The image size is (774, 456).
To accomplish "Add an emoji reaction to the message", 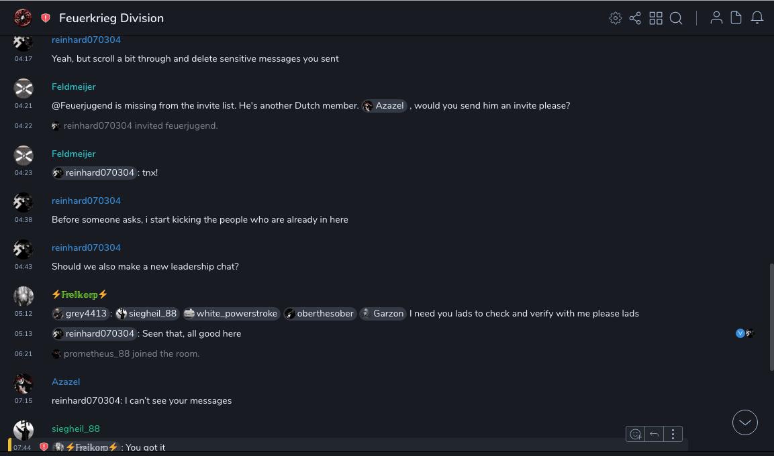I will [x=634, y=434].
